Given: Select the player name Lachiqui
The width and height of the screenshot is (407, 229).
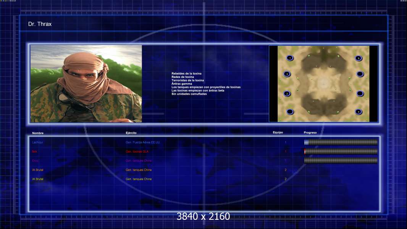Looking at the screenshot, I should [x=37, y=142].
